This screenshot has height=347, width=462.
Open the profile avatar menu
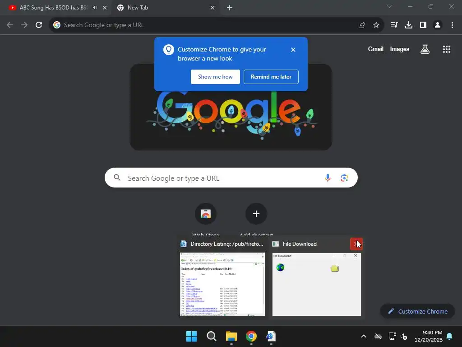point(438,25)
